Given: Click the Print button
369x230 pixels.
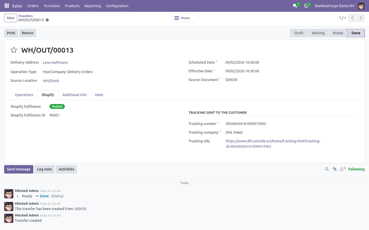Looking at the screenshot, I should click(11, 33).
